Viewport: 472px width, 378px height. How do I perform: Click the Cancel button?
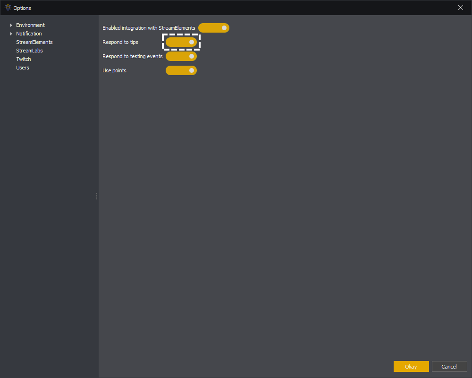point(449,367)
